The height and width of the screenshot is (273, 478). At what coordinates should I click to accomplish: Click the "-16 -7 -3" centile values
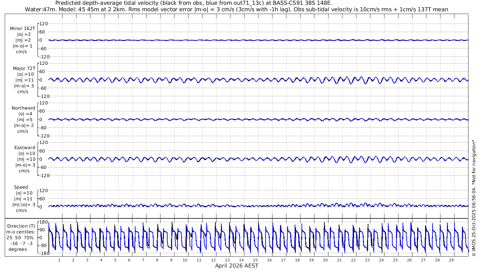(21, 244)
